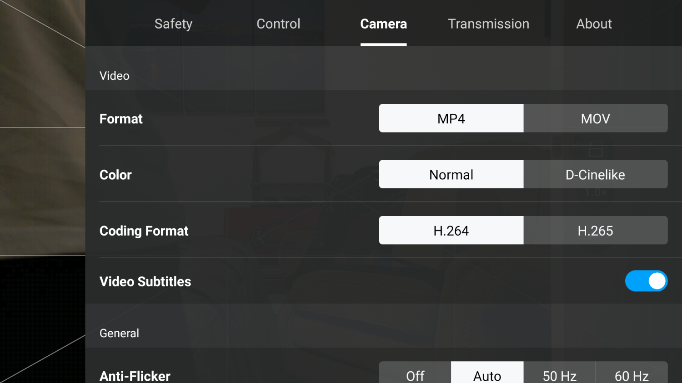The image size is (682, 383).
Task: Toggle the Video Subtitles switch off
Action: tap(646, 281)
